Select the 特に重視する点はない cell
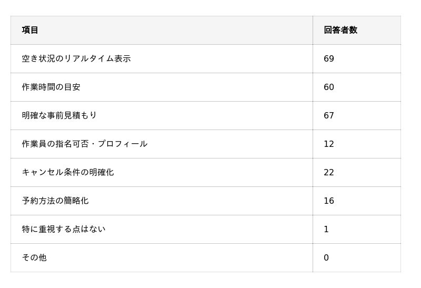The width and height of the screenshot is (421, 288). [64, 229]
